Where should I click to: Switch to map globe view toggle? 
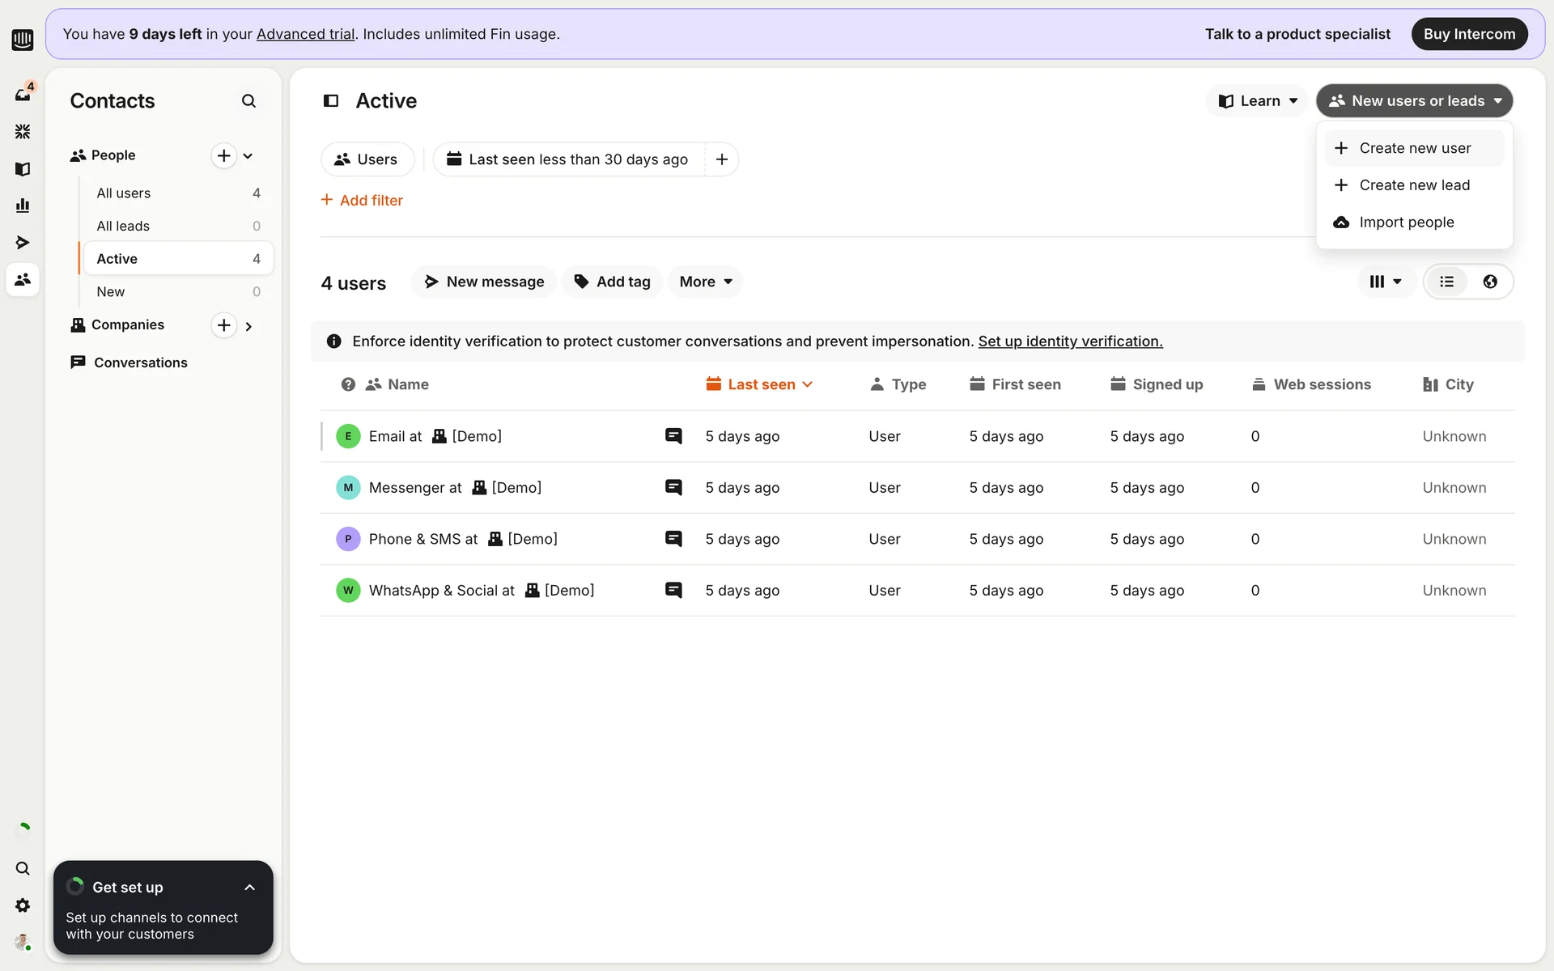(1490, 282)
